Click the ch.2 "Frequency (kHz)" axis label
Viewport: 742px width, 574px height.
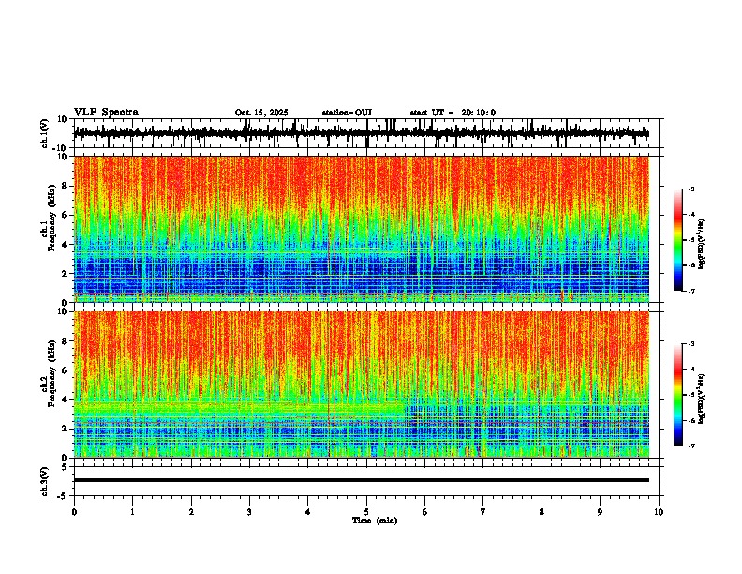tap(53, 372)
